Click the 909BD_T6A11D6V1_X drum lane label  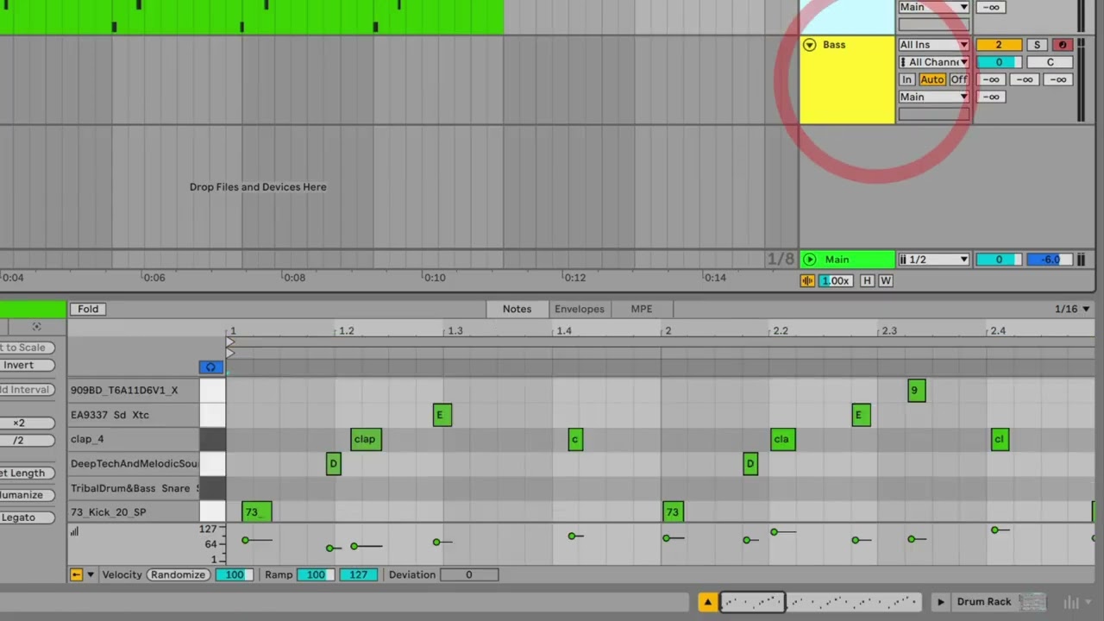(124, 390)
